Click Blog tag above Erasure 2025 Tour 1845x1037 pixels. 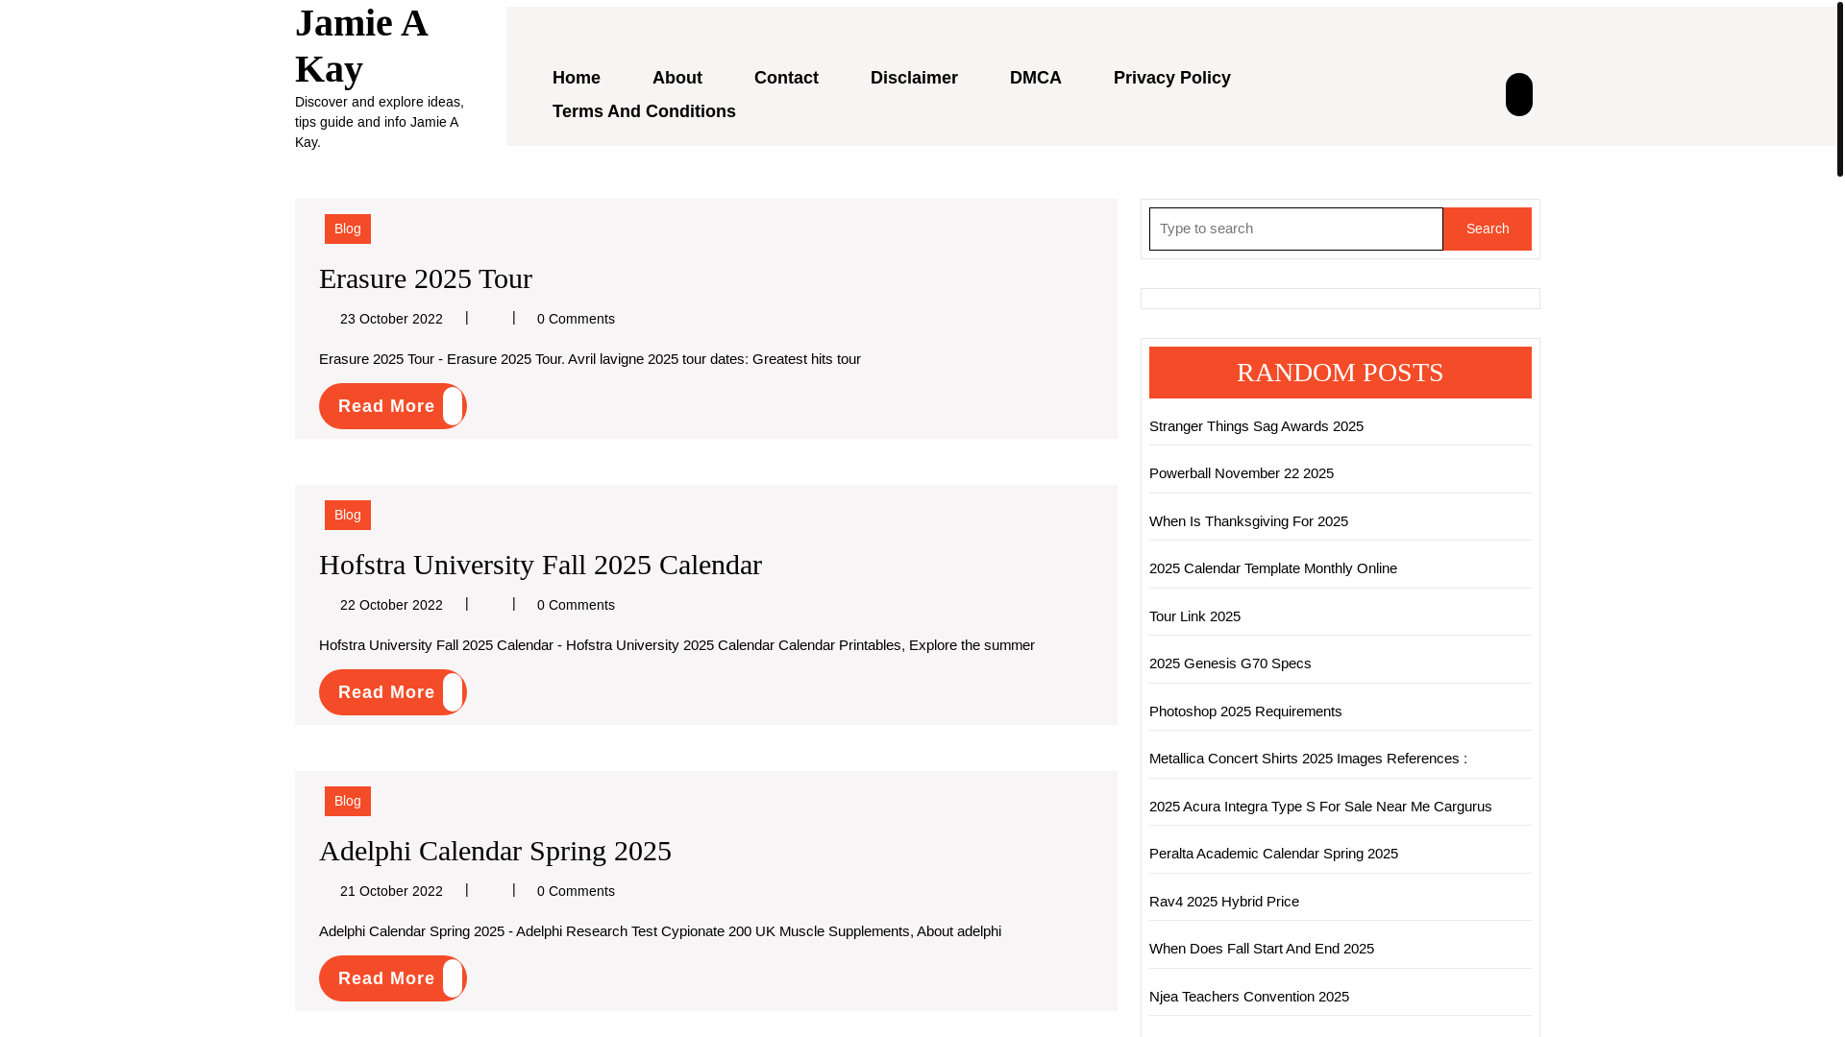(348, 229)
